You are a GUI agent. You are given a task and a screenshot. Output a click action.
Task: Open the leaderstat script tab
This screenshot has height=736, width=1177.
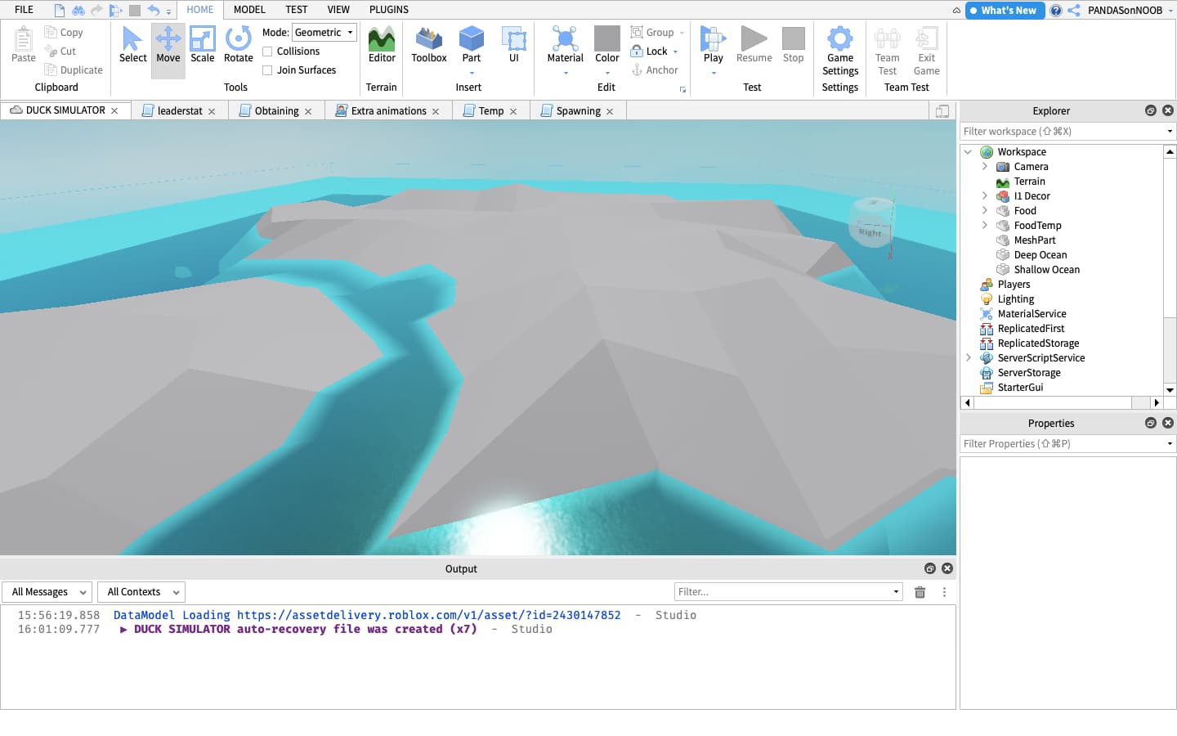click(180, 111)
